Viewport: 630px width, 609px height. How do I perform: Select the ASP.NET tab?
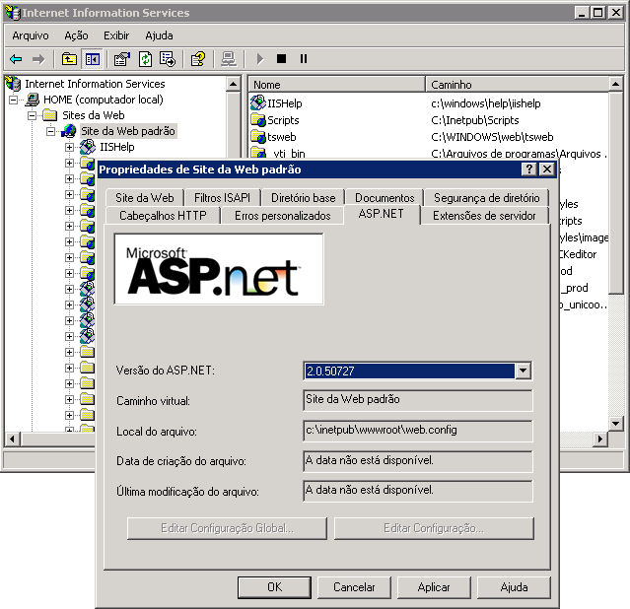point(381,214)
